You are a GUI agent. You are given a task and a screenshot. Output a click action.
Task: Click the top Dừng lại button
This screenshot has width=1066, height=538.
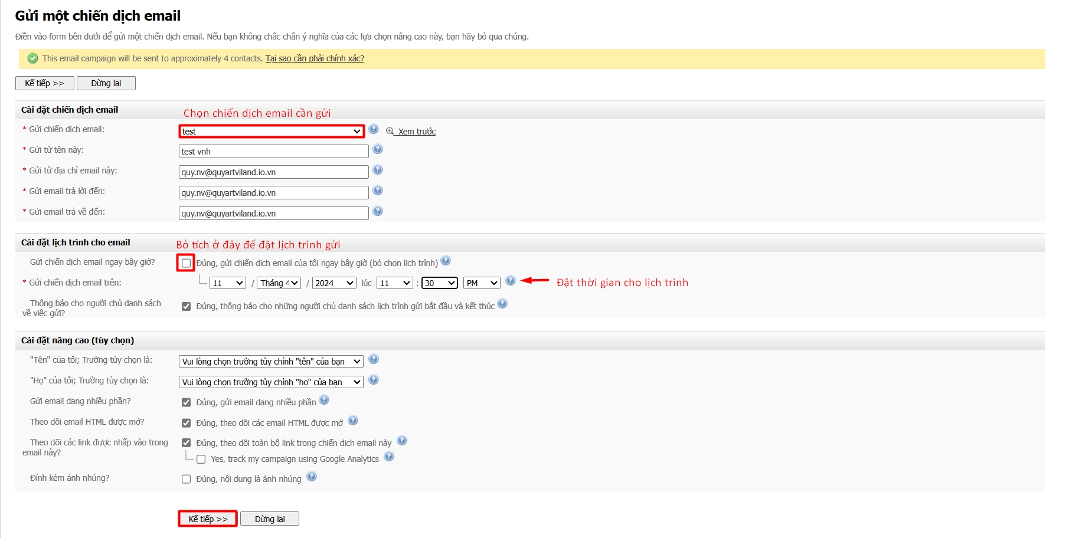(x=106, y=83)
